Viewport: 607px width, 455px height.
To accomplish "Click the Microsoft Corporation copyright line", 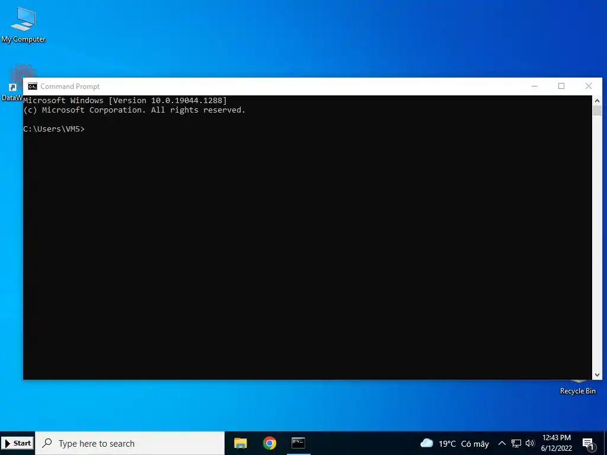I will coord(135,110).
